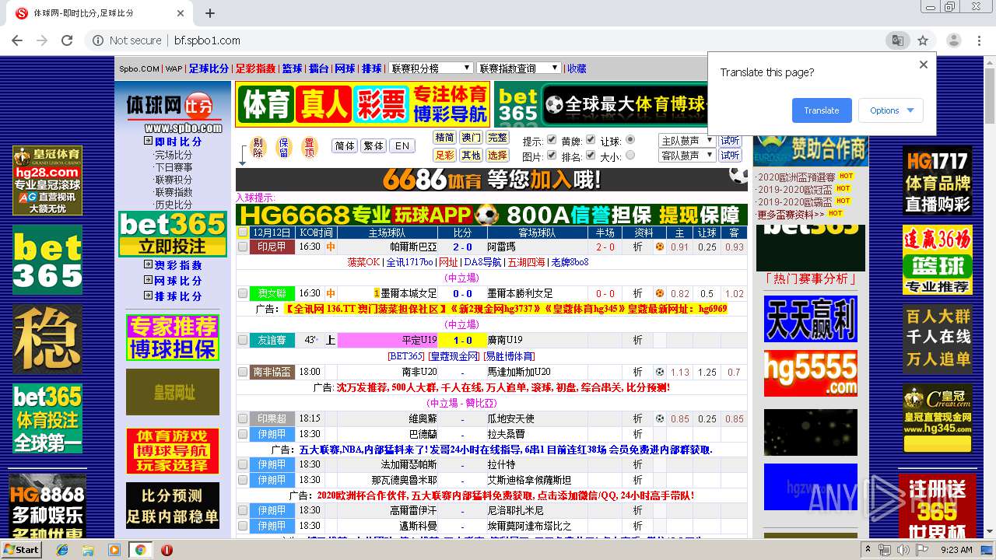The width and height of the screenshot is (996, 560).
Task: Open the Chrome profile avatar menu
Action: tap(953, 40)
